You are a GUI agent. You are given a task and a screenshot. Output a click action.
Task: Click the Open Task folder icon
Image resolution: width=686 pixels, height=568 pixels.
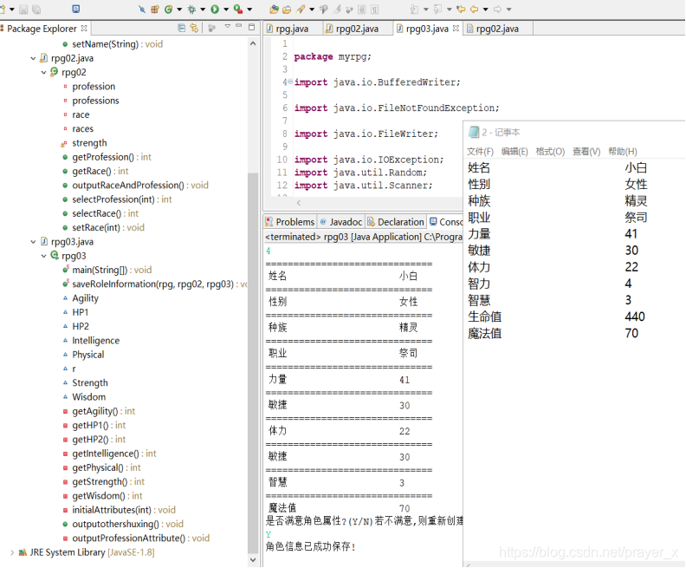click(x=287, y=10)
